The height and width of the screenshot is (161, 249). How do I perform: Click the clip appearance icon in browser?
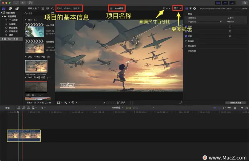click(43, 9)
